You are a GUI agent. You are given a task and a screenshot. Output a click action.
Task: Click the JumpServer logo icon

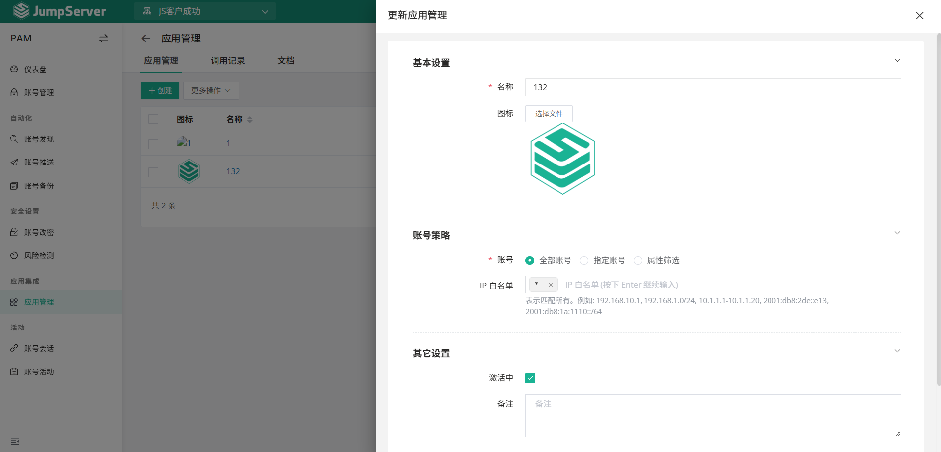coord(21,11)
